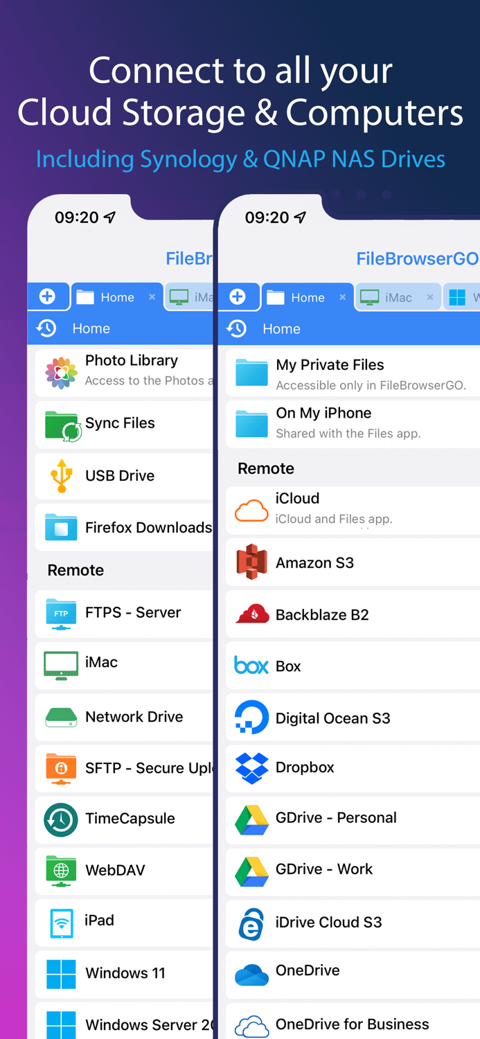Tap the plus add button on right phone
Image resolution: width=480 pixels, height=1039 pixels.
[238, 297]
